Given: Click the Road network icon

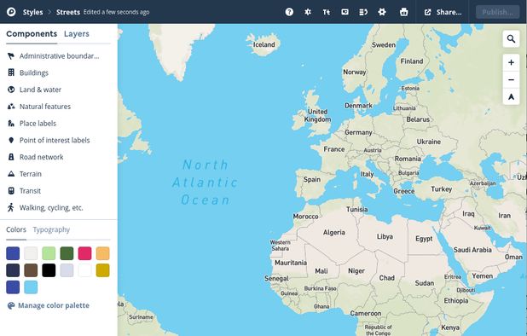Looking at the screenshot, I should click(11, 157).
